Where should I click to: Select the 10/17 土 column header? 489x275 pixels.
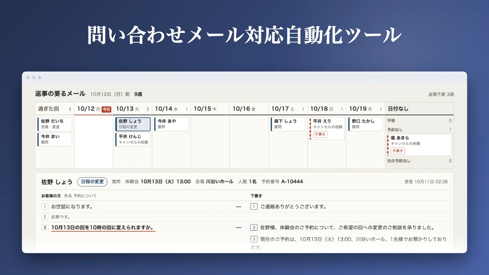tap(288, 109)
